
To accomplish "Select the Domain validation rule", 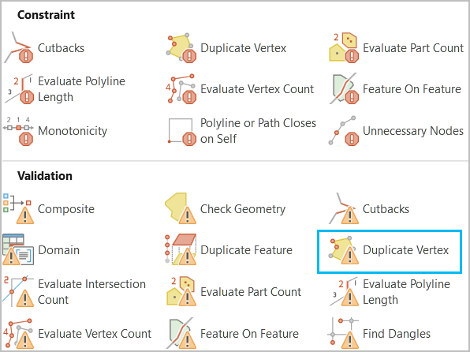I will pyautogui.click(x=41, y=250).
